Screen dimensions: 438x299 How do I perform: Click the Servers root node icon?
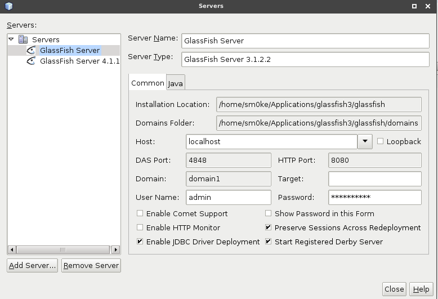tap(23, 39)
